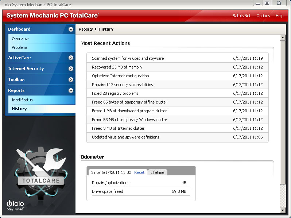
Task: Select 'Freed 3 MB of Internet clutter' row
Action: pyautogui.click(x=178, y=128)
